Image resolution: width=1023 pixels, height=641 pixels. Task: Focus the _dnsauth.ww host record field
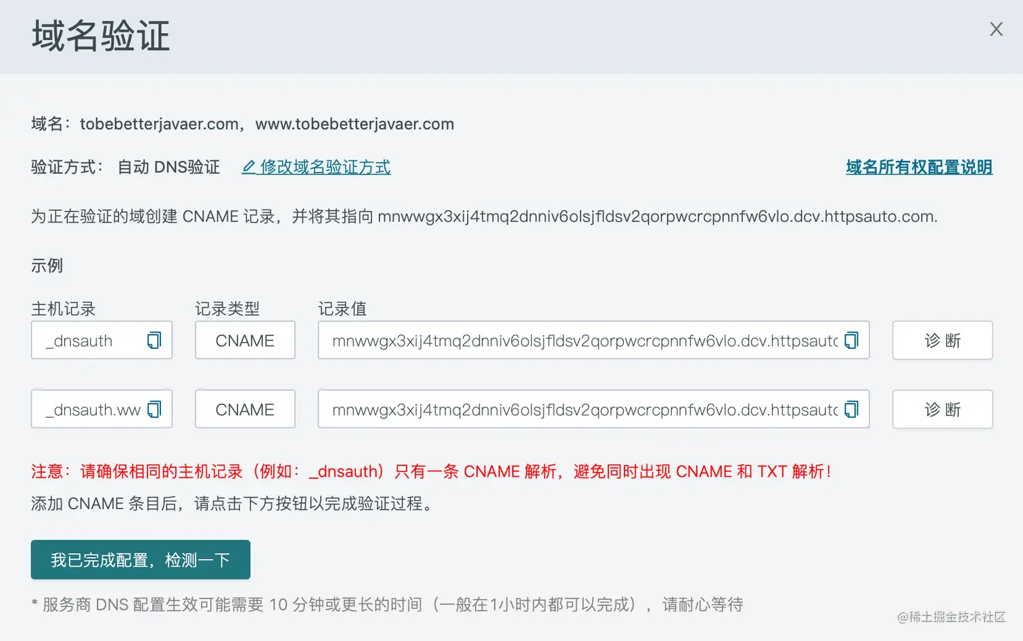[101, 409]
